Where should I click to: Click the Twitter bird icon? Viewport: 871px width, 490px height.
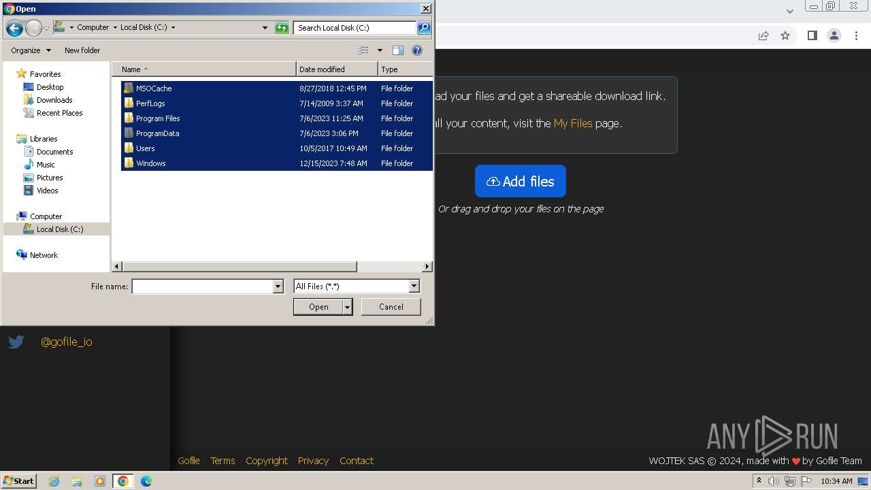pyautogui.click(x=16, y=342)
